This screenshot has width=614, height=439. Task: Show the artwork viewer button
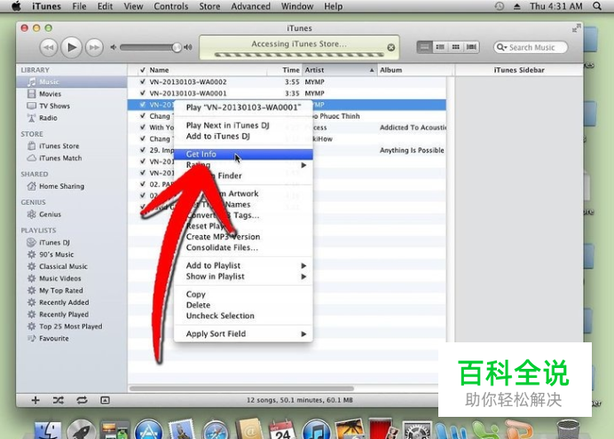(x=105, y=400)
